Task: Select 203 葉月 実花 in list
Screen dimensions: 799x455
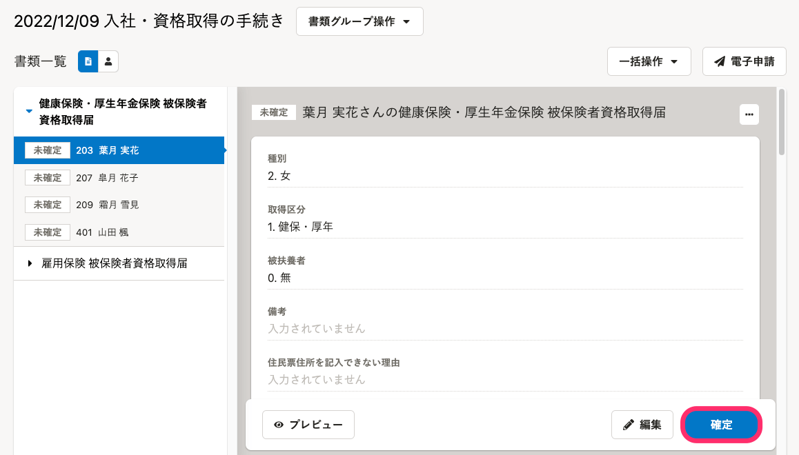Action: pyautogui.click(x=119, y=150)
